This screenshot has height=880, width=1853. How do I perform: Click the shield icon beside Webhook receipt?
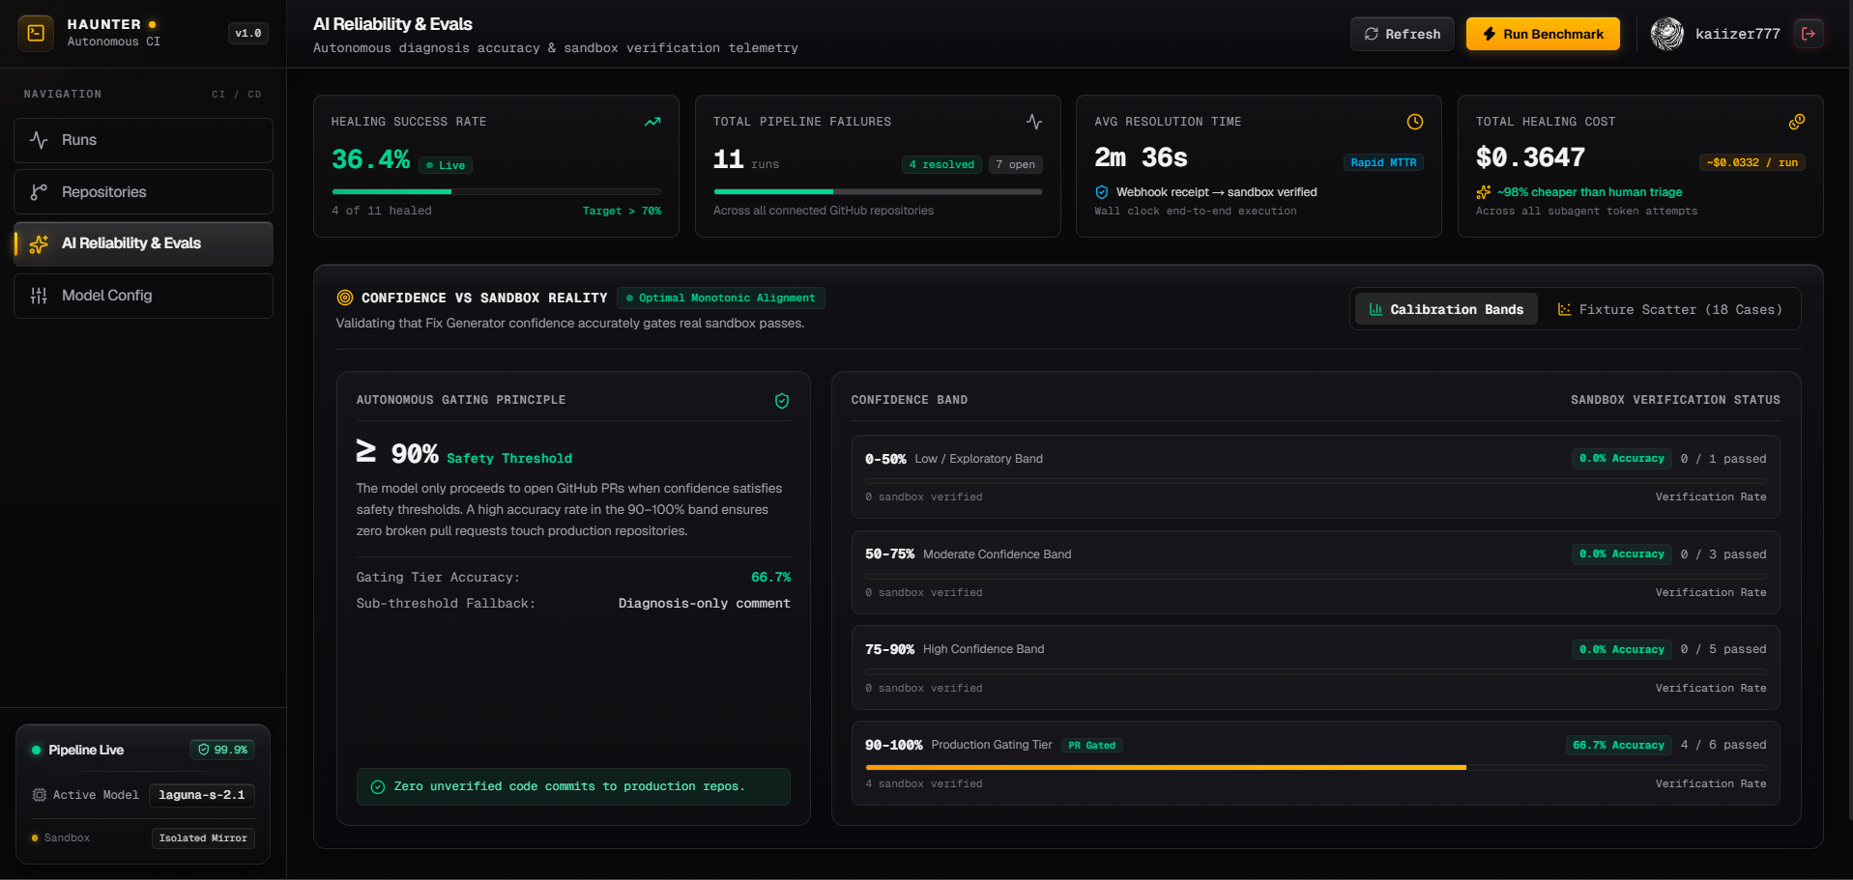pos(1102,192)
